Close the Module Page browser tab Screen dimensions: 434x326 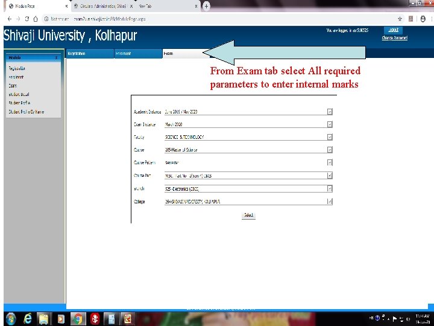[66, 6]
